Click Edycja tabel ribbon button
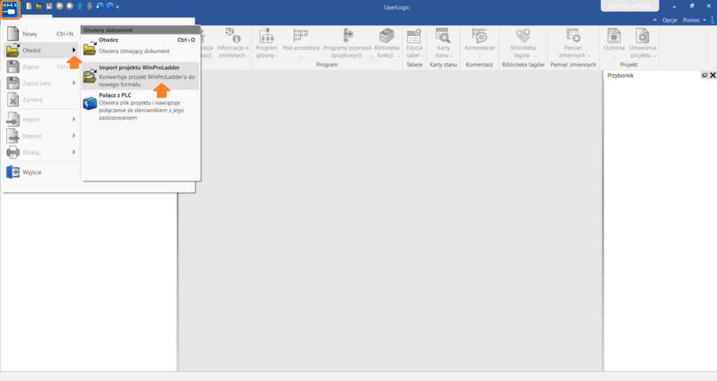The height and width of the screenshot is (381, 717). [x=415, y=43]
